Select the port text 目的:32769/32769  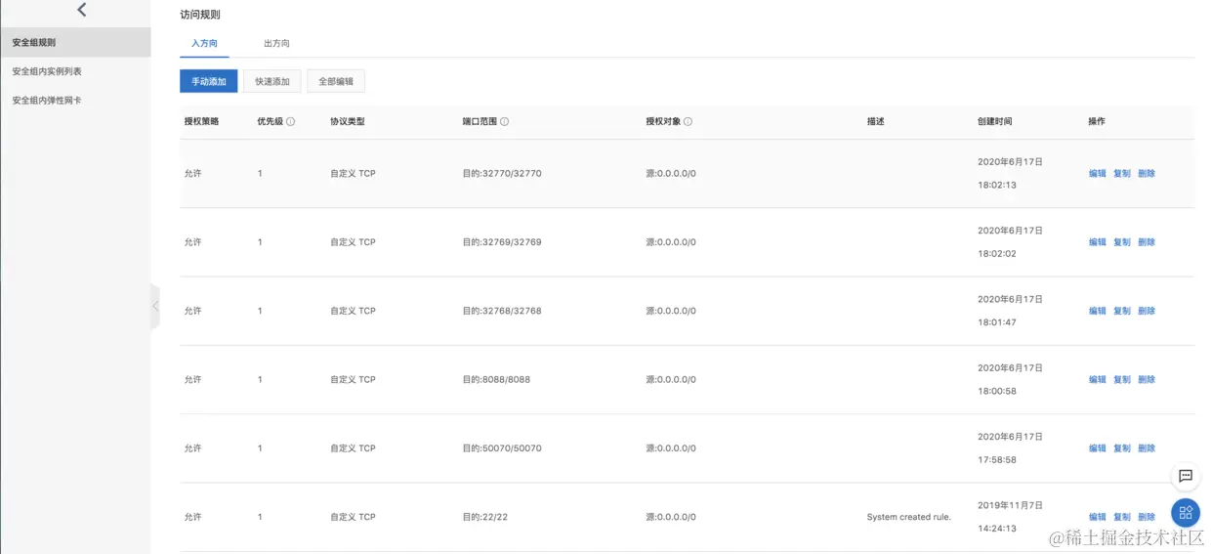point(502,242)
